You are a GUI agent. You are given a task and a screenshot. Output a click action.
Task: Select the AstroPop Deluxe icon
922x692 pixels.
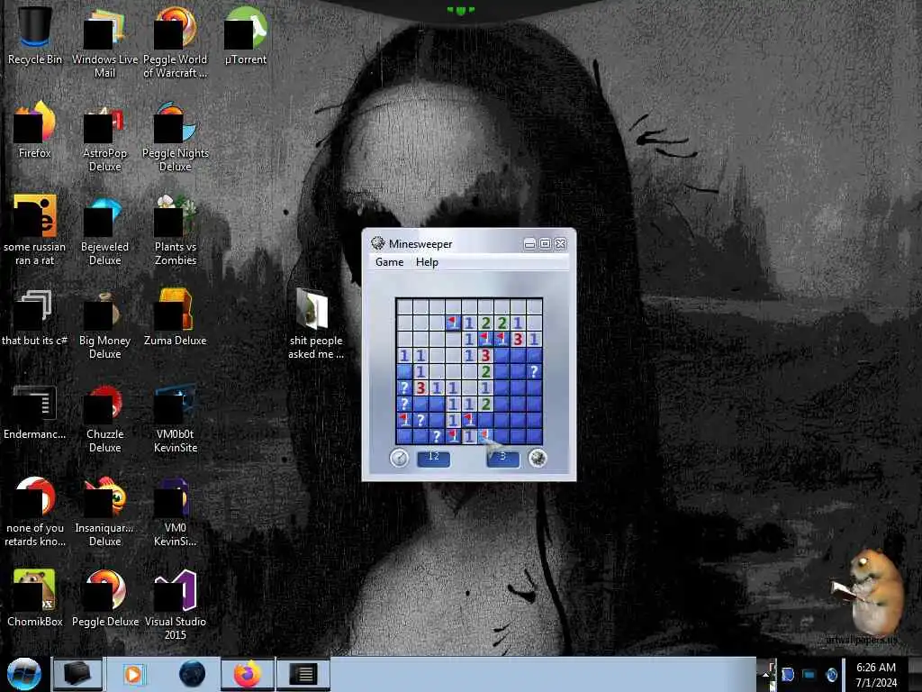click(104, 137)
